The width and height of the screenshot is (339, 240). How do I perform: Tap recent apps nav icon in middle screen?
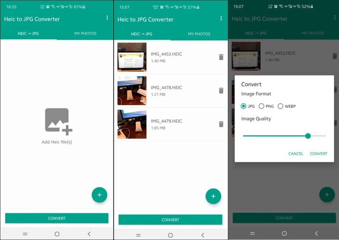[138, 235]
